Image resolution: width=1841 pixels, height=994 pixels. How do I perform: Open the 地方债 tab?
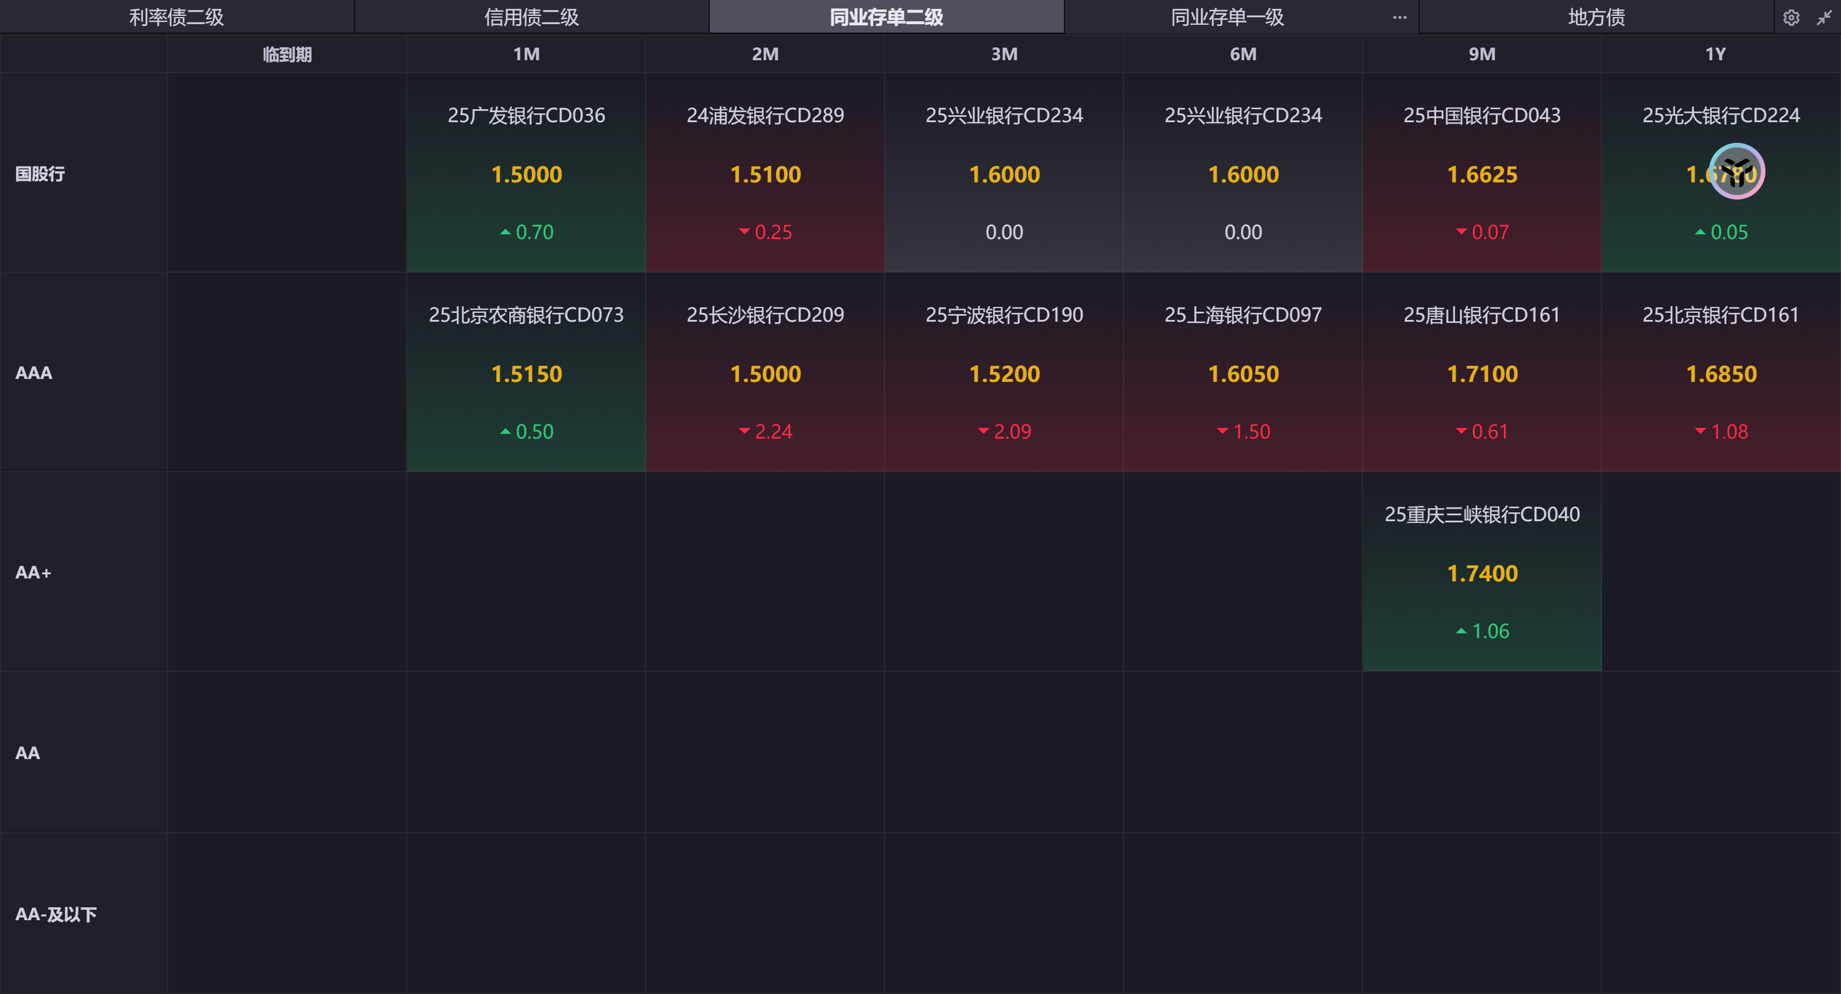coord(1596,17)
